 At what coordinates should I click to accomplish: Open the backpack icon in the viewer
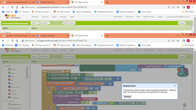tap(183, 72)
